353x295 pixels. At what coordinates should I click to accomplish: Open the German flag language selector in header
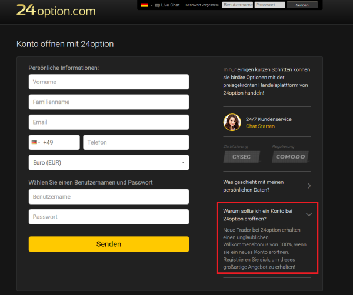click(146, 5)
